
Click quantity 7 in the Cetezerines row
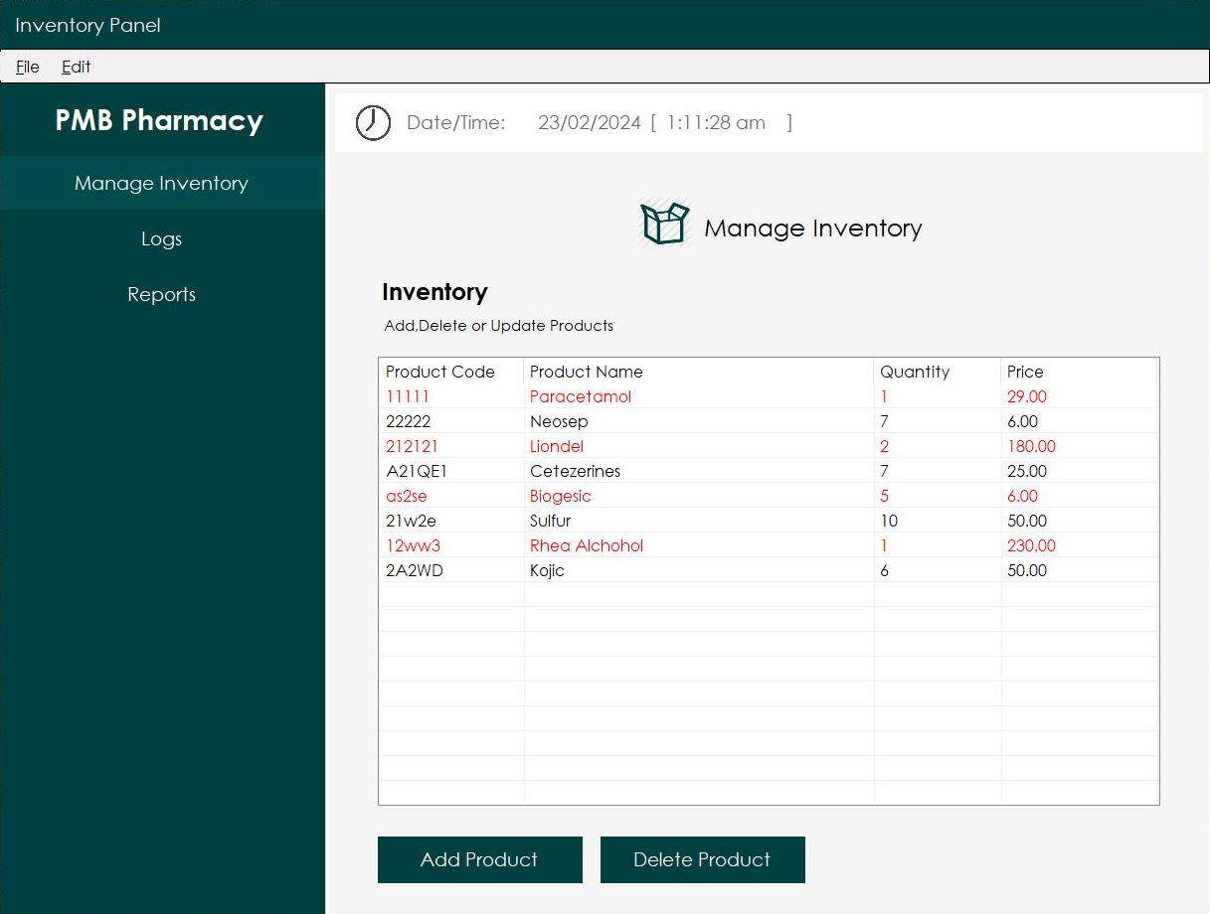coord(885,471)
